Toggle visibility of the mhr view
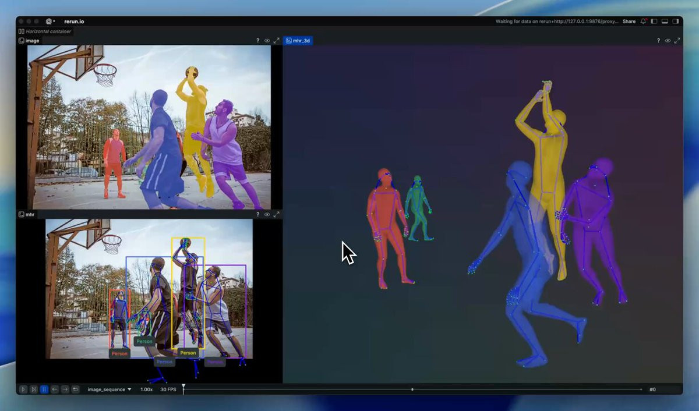This screenshot has width=699, height=411. [267, 214]
